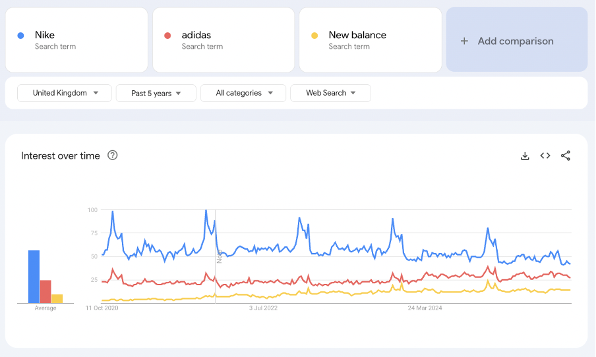Click the Add comparison button
Screen dimensions: 596x357
point(516,40)
